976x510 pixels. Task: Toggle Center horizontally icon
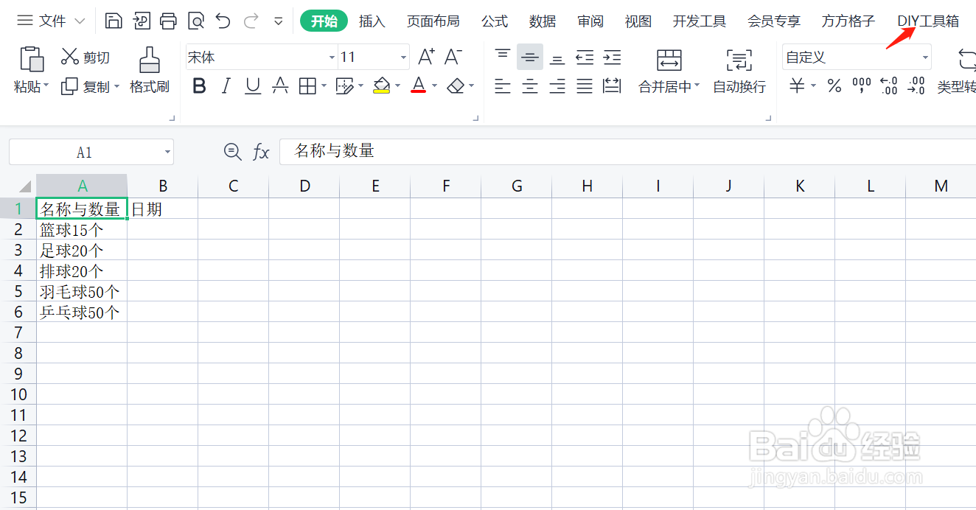[530, 87]
